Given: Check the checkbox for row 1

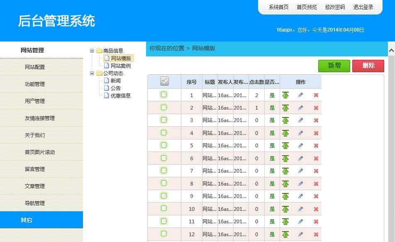Looking at the screenshot, I should [x=164, y=95].
